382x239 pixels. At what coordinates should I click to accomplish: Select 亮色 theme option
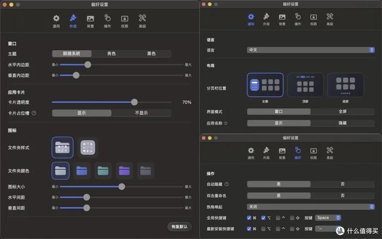[x=112, y=54]
